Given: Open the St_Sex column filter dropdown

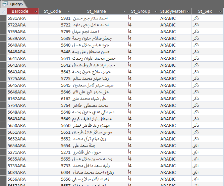Looking at the screenshot, I should (x=220, y=11).
